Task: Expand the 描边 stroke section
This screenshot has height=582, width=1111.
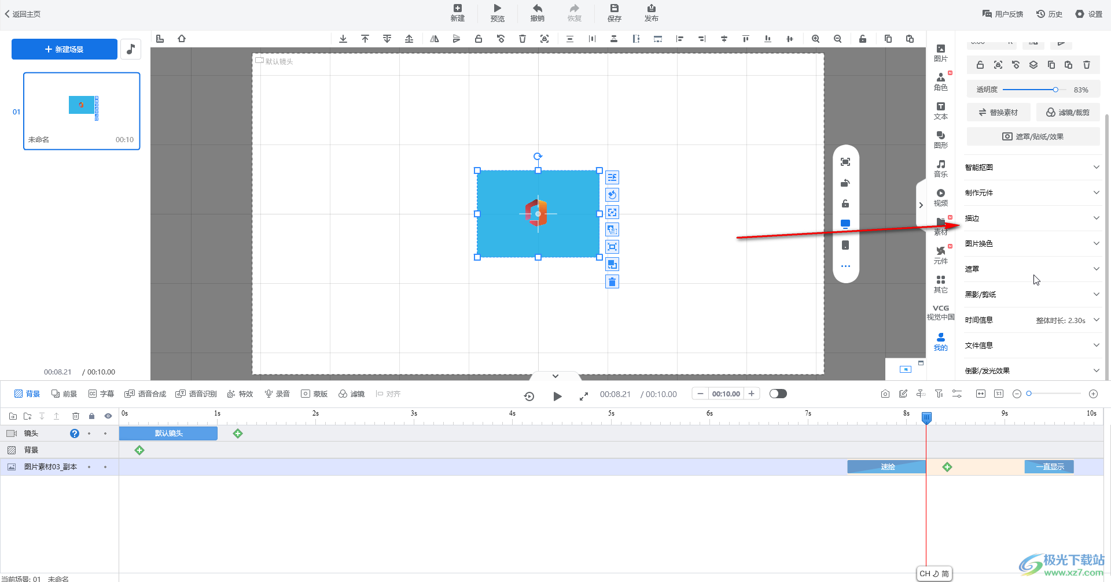Action: click(1032, 218)
